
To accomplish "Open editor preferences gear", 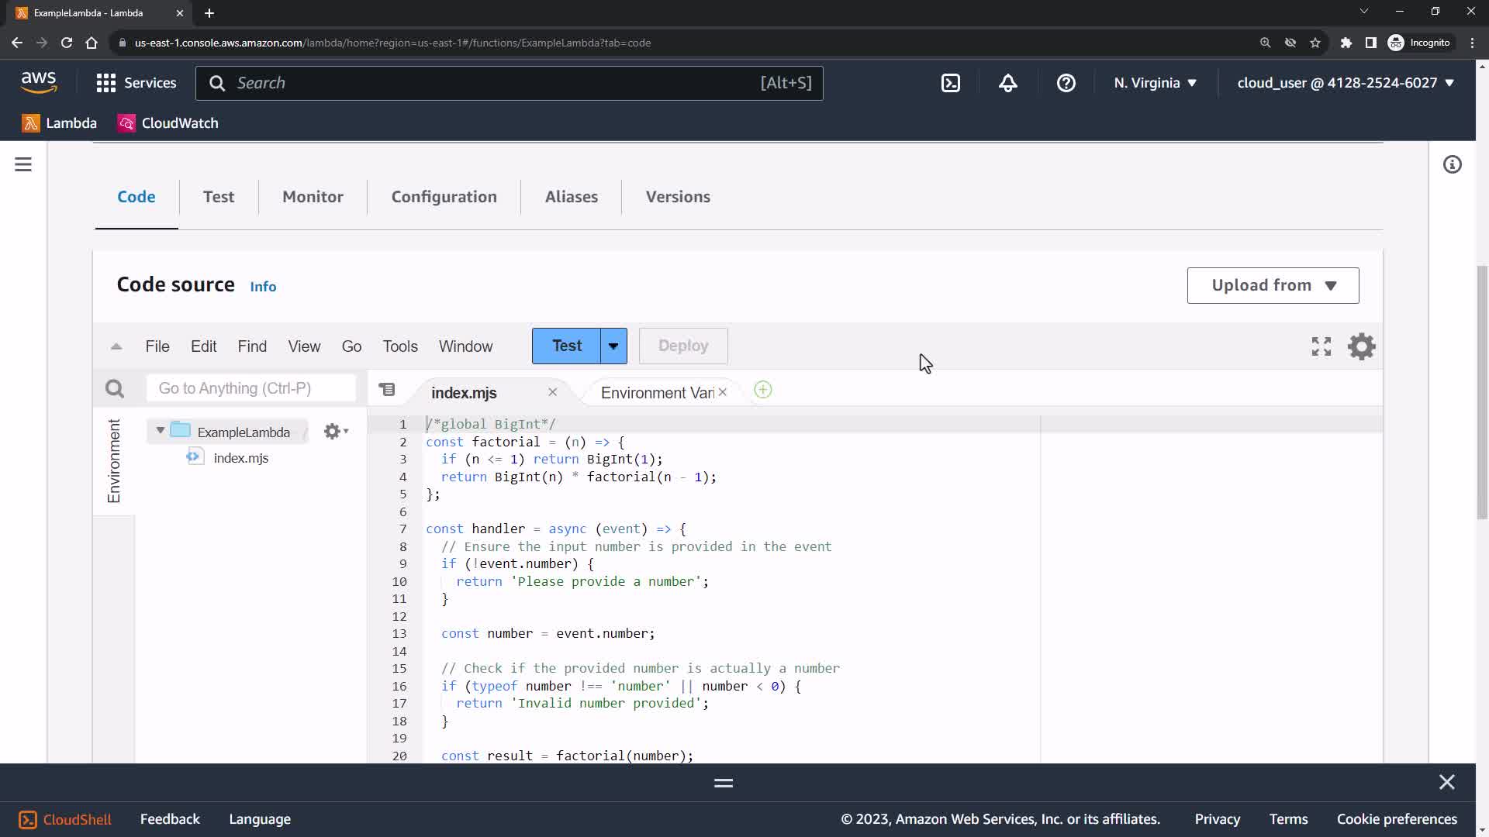I will tap(1361, 346).
